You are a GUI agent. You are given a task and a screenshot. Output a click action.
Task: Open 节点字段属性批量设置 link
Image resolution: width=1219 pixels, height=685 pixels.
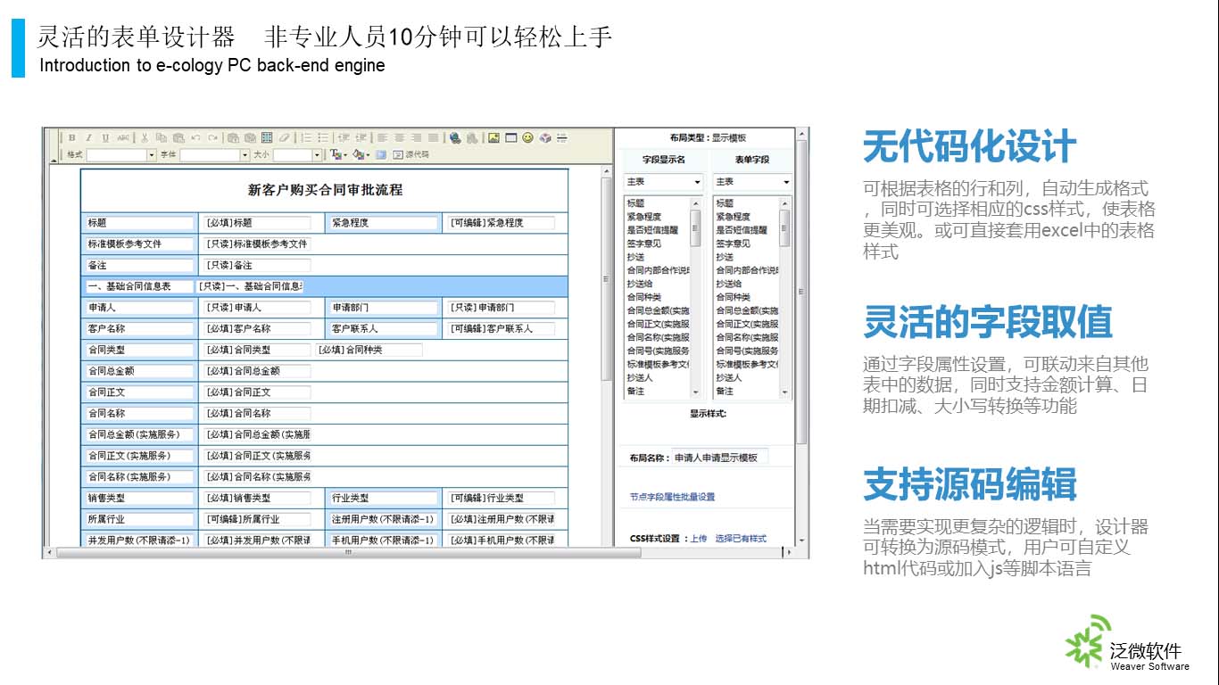pos(672,497)
